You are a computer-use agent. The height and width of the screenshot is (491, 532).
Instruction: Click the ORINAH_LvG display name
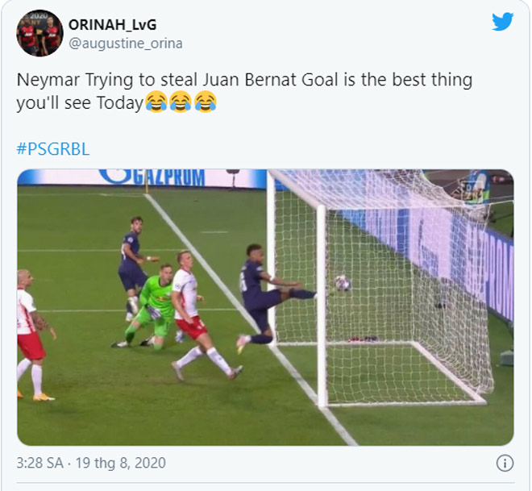tap(112, 25)
